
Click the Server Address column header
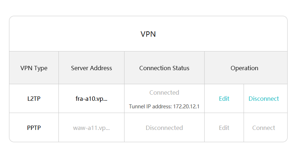pos(91,68)
